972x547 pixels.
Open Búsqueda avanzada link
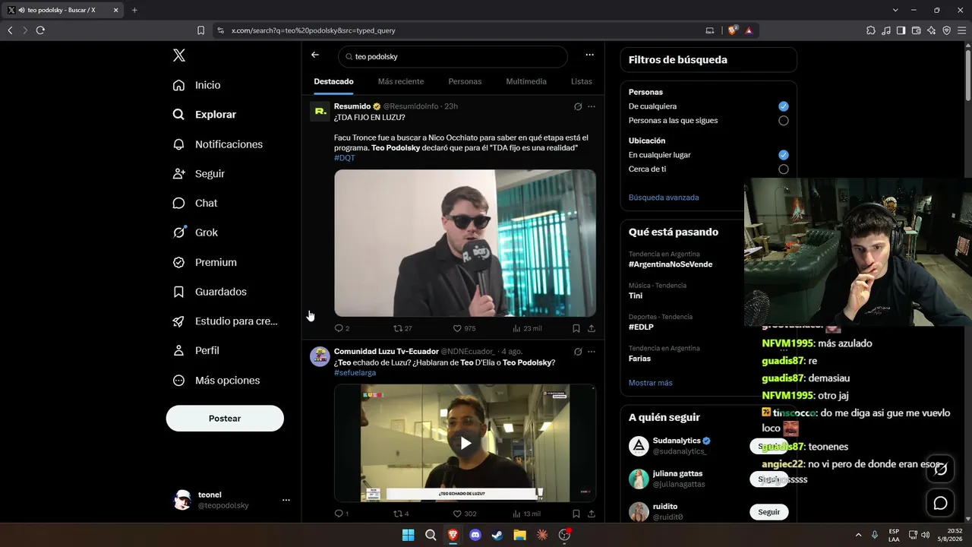(x=664, y=198)
